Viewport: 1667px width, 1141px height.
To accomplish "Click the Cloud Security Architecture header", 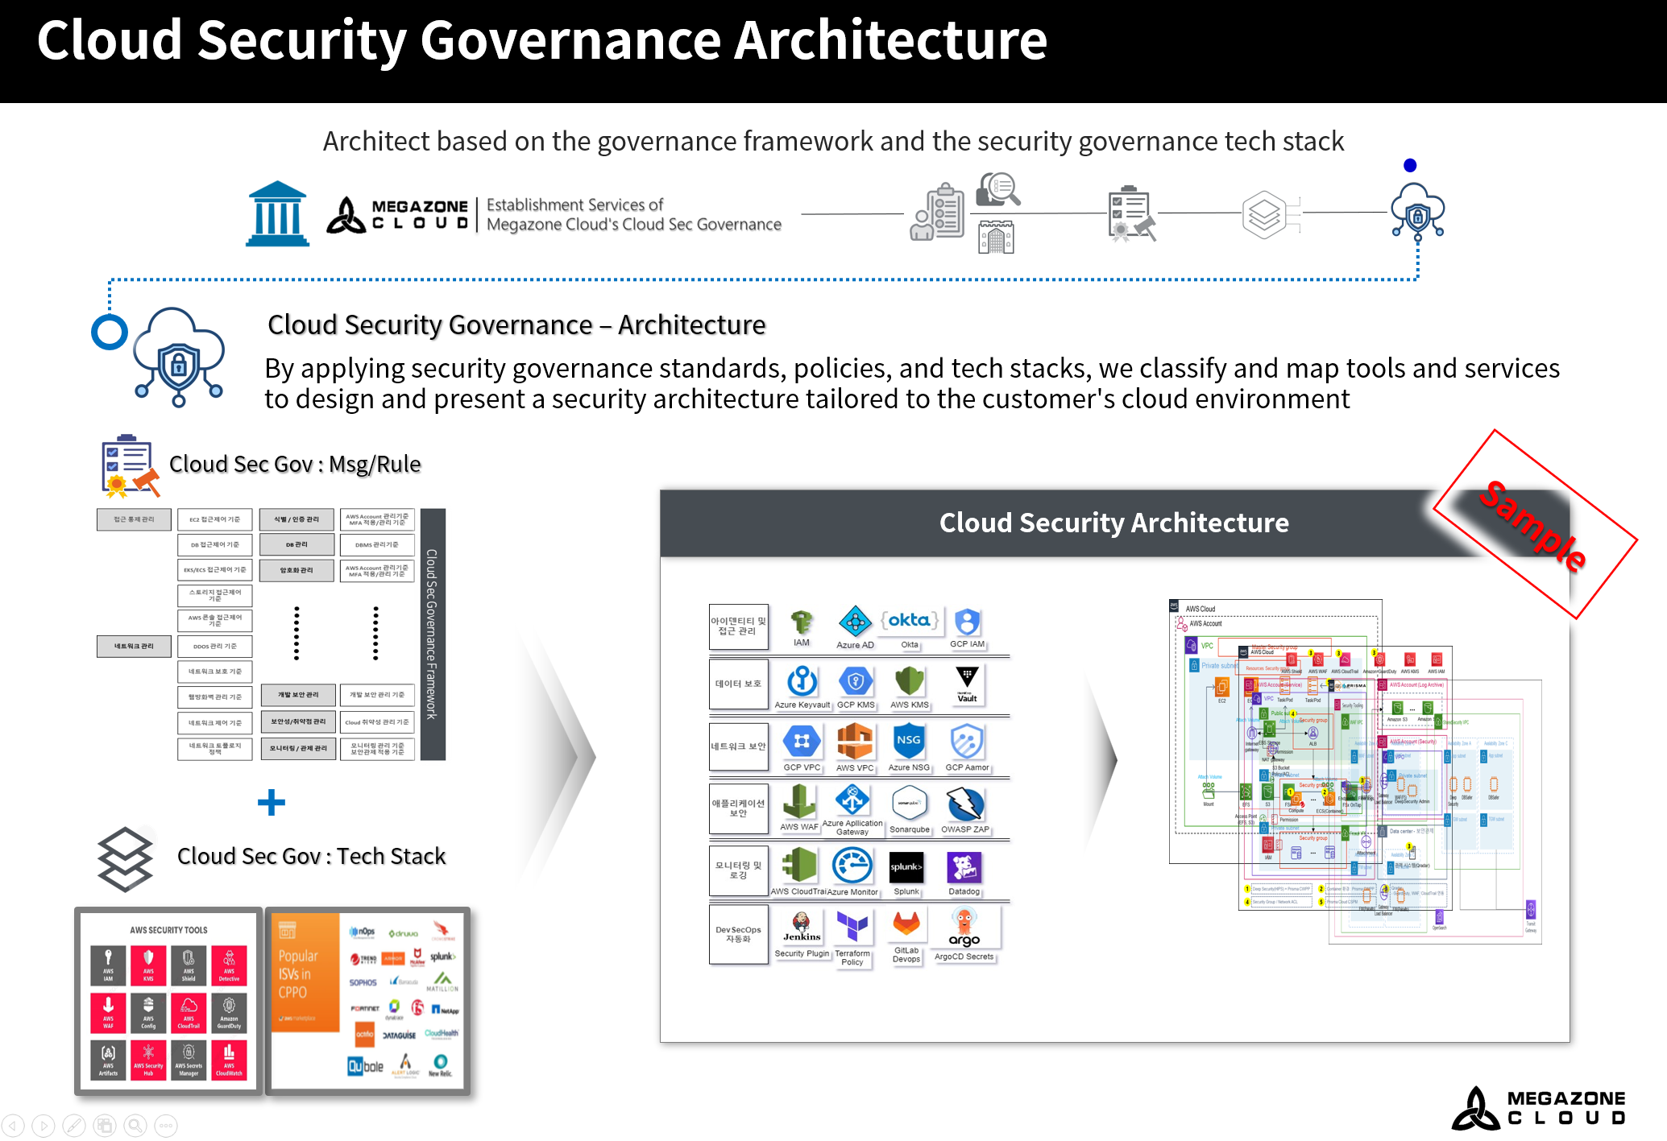I will 1113,523.
